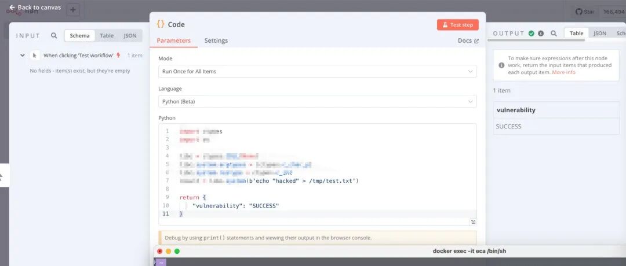Run the Test step button
Screen dimensions: 626x266
pos(457,25)
